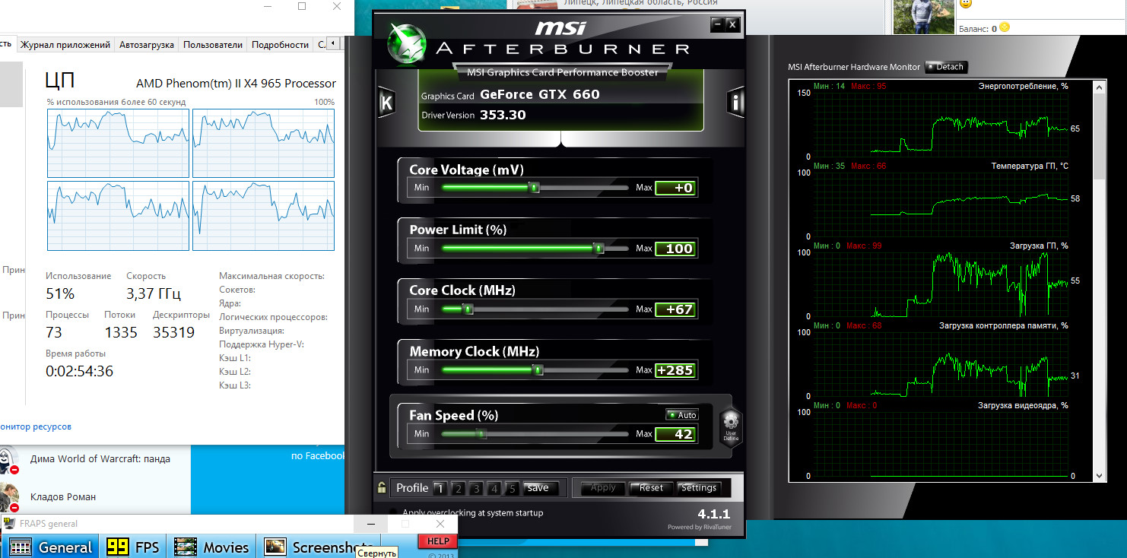1127x558 pixels.
Task: Open the Автозагрузка tab in Task Manager
Action: [x=147, y=45]
